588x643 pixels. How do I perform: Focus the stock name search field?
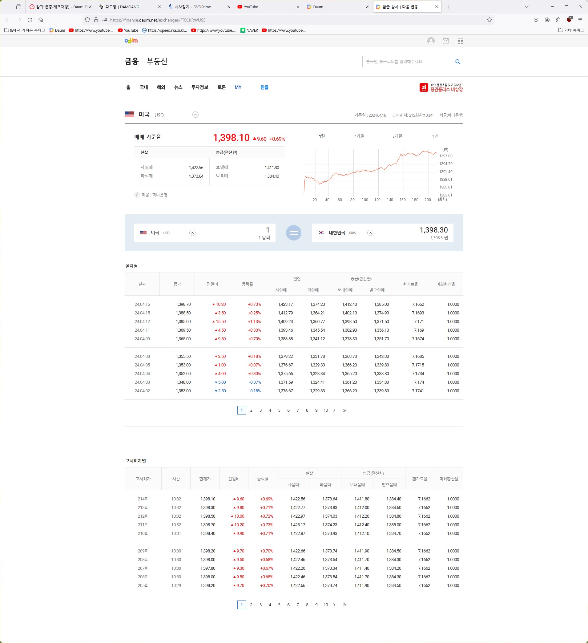click(x=408, y=62)
